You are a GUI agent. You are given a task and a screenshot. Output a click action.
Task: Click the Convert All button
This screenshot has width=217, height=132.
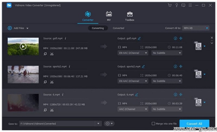(194, 124)
